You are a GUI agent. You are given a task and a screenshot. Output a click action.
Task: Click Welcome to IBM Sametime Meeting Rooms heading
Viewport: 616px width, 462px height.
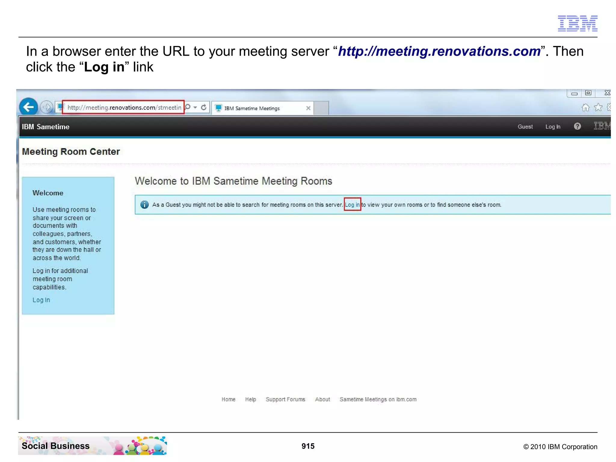pos(233,181)
